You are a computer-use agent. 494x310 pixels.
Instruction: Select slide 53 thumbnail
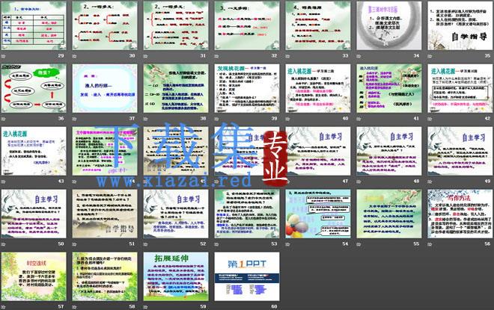click(x=247, y=214)
